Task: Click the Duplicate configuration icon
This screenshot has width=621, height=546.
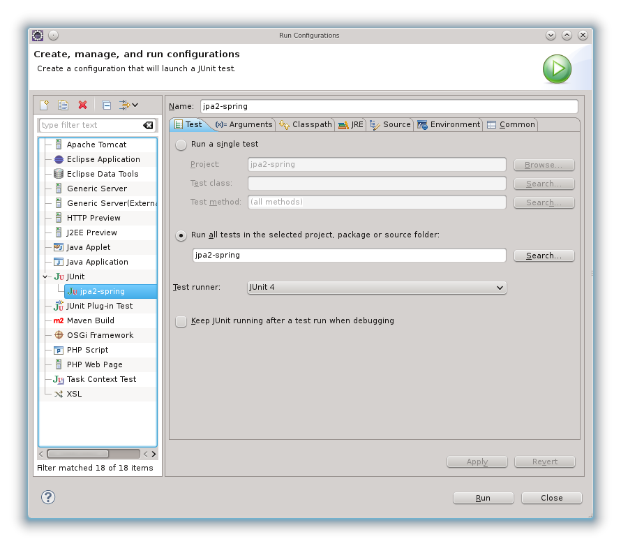Action: [x=63, y=105]
